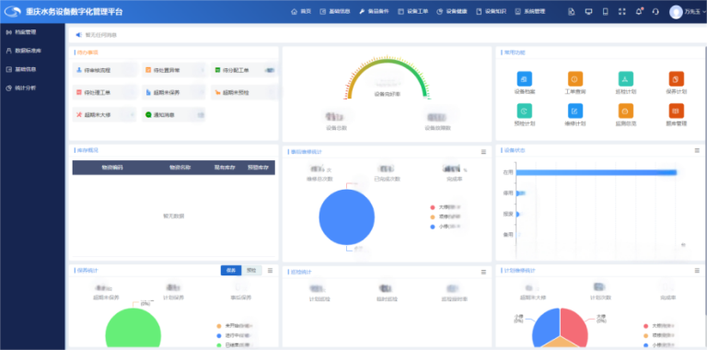Open the 待处理工单 to-do item
Image resolution: width=707 pixels, height=350 pixels.
click(x=104, y=92)
